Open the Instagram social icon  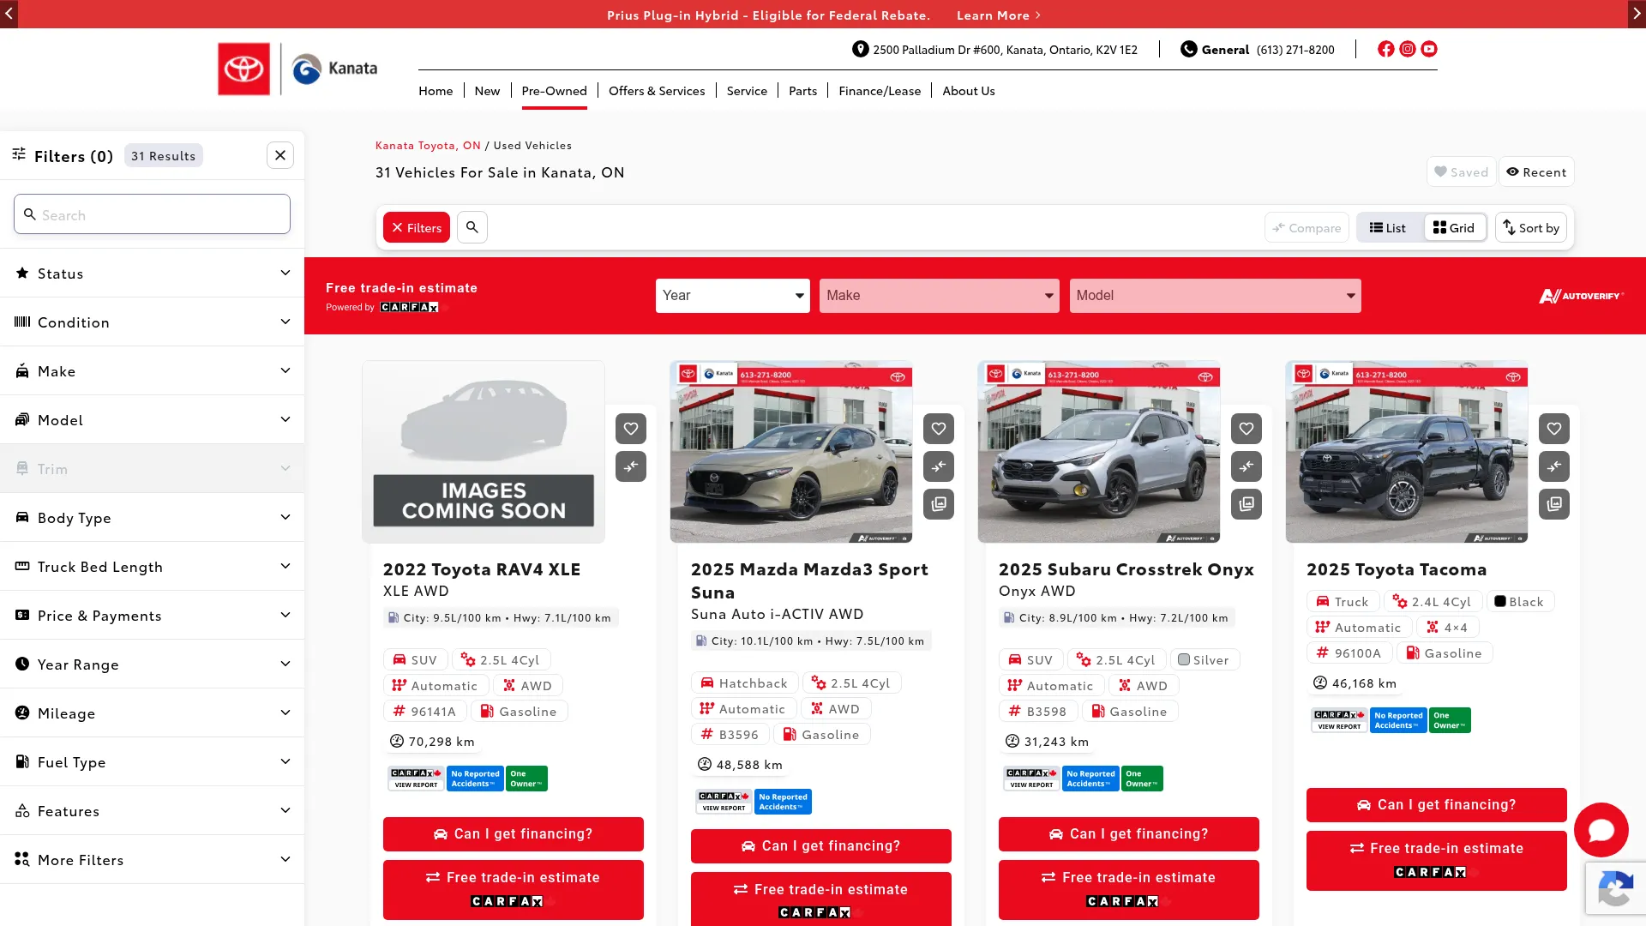1407,49
